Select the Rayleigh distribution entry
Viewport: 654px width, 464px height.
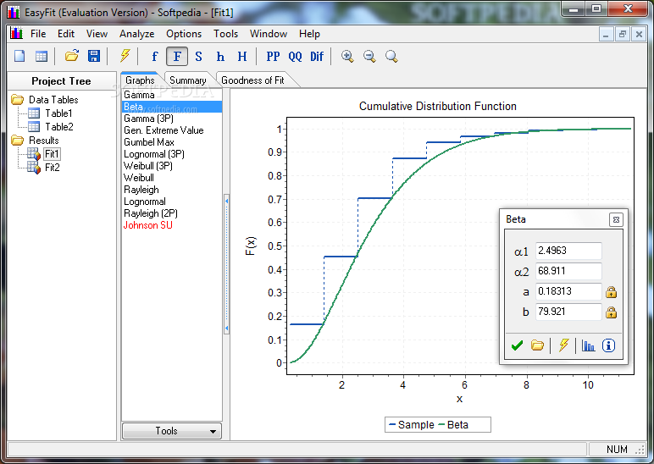pyautogui.click(x=172, y=190)
